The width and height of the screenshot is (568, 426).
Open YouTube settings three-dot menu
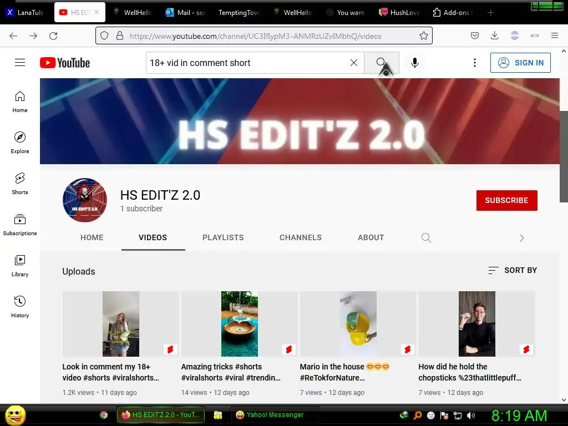click(475, 63)
